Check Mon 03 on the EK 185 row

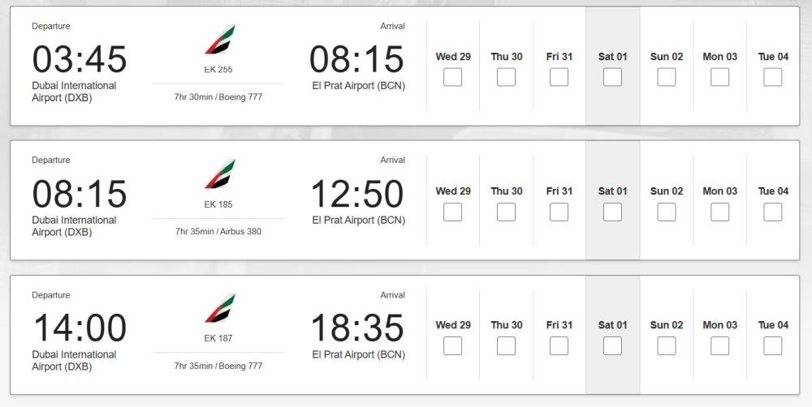[x=719, y=212]
